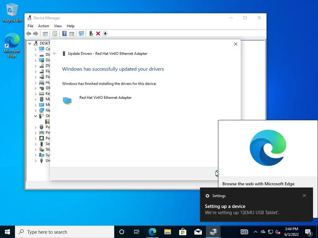
Task: Expand the 'Hu' Human Interface category
Action: (x=35, y=82)
